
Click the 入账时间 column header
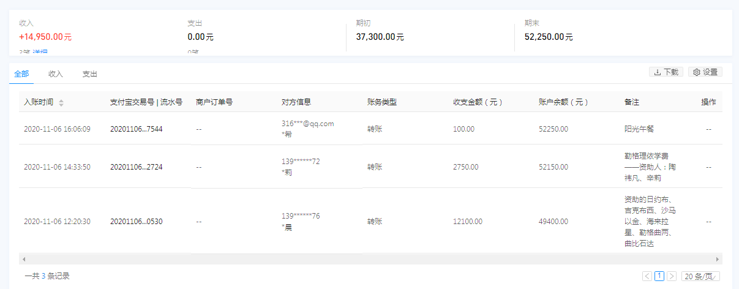pyautogui.click(x=39, y=102)
